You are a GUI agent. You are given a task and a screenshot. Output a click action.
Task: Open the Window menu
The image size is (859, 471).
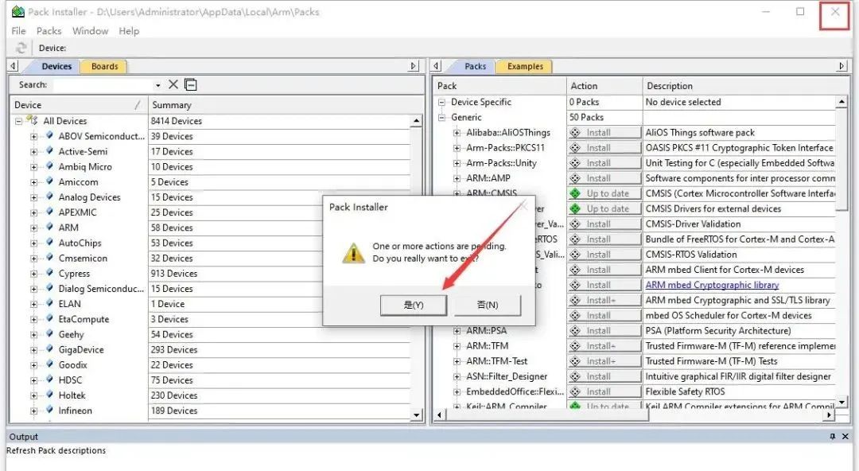pos(91,31)
